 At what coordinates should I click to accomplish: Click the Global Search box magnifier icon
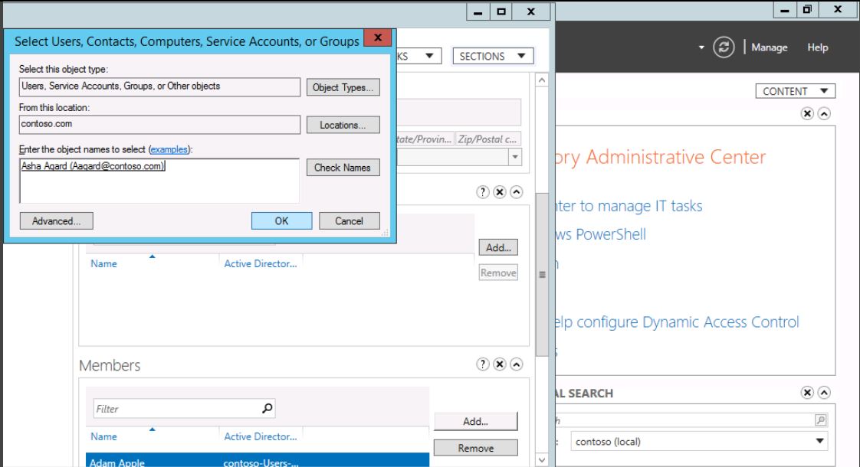tap(821, 420)
